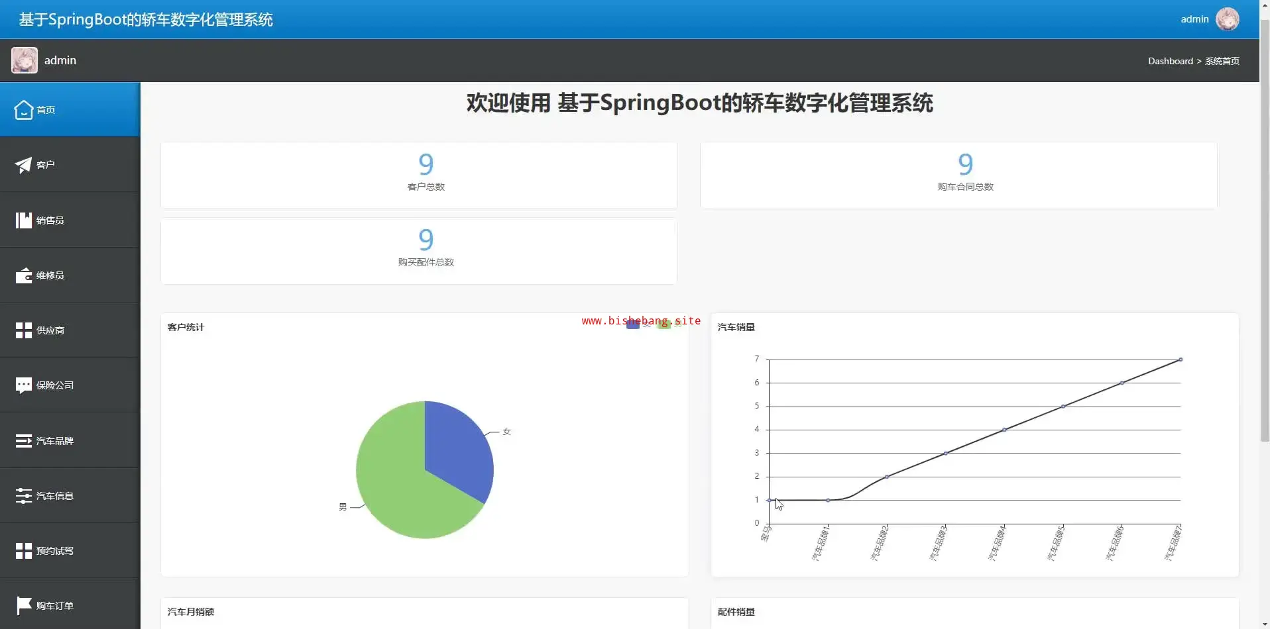1270x629 pixels.
Task: Click the 系统首页 breadcrumb link
Action: point(1222,61)
